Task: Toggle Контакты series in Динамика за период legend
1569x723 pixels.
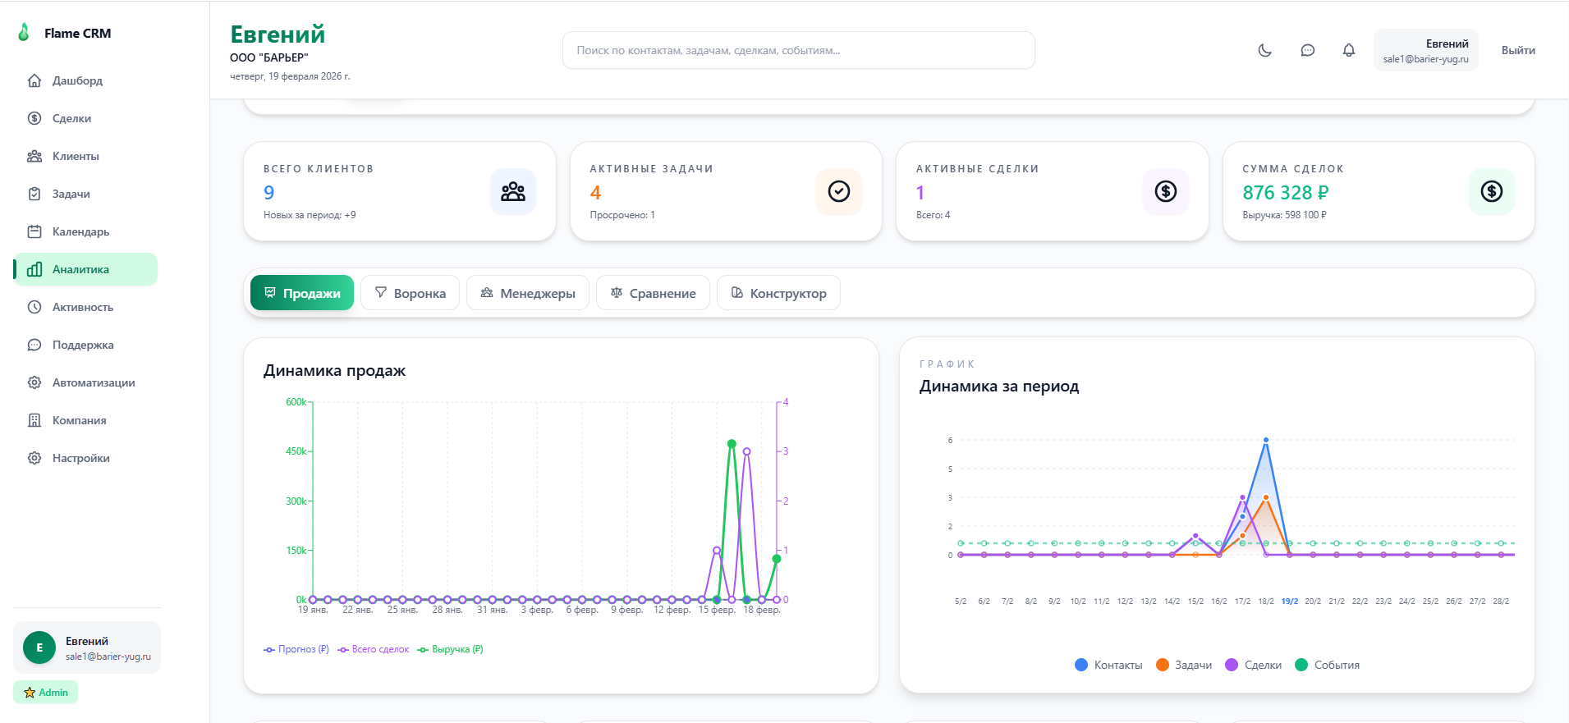Action: point(1108,665)
